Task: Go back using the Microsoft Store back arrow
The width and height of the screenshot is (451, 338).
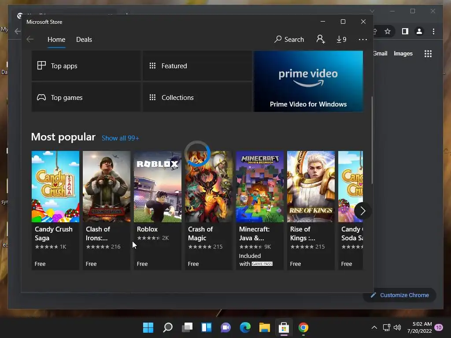Action: pyautogui.click(x=30, y=39)
